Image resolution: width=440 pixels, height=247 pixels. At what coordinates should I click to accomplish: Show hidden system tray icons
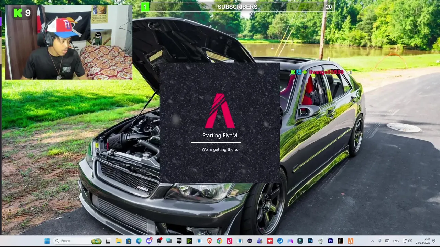point(372,241)
